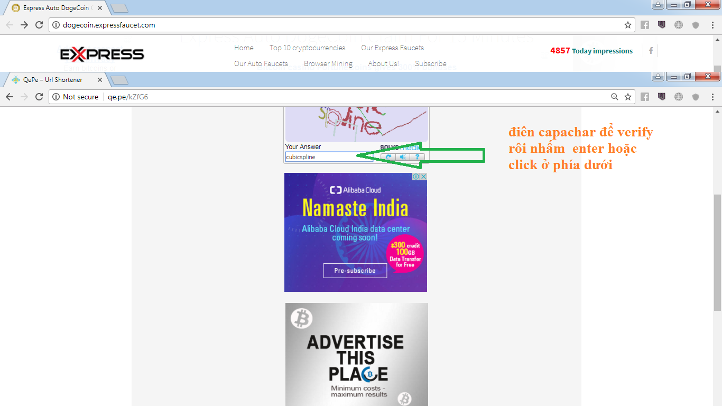This screenshot has width=722, height=406.
Task: Click the Facebook icon on Express header
Action: pos(651,51)
